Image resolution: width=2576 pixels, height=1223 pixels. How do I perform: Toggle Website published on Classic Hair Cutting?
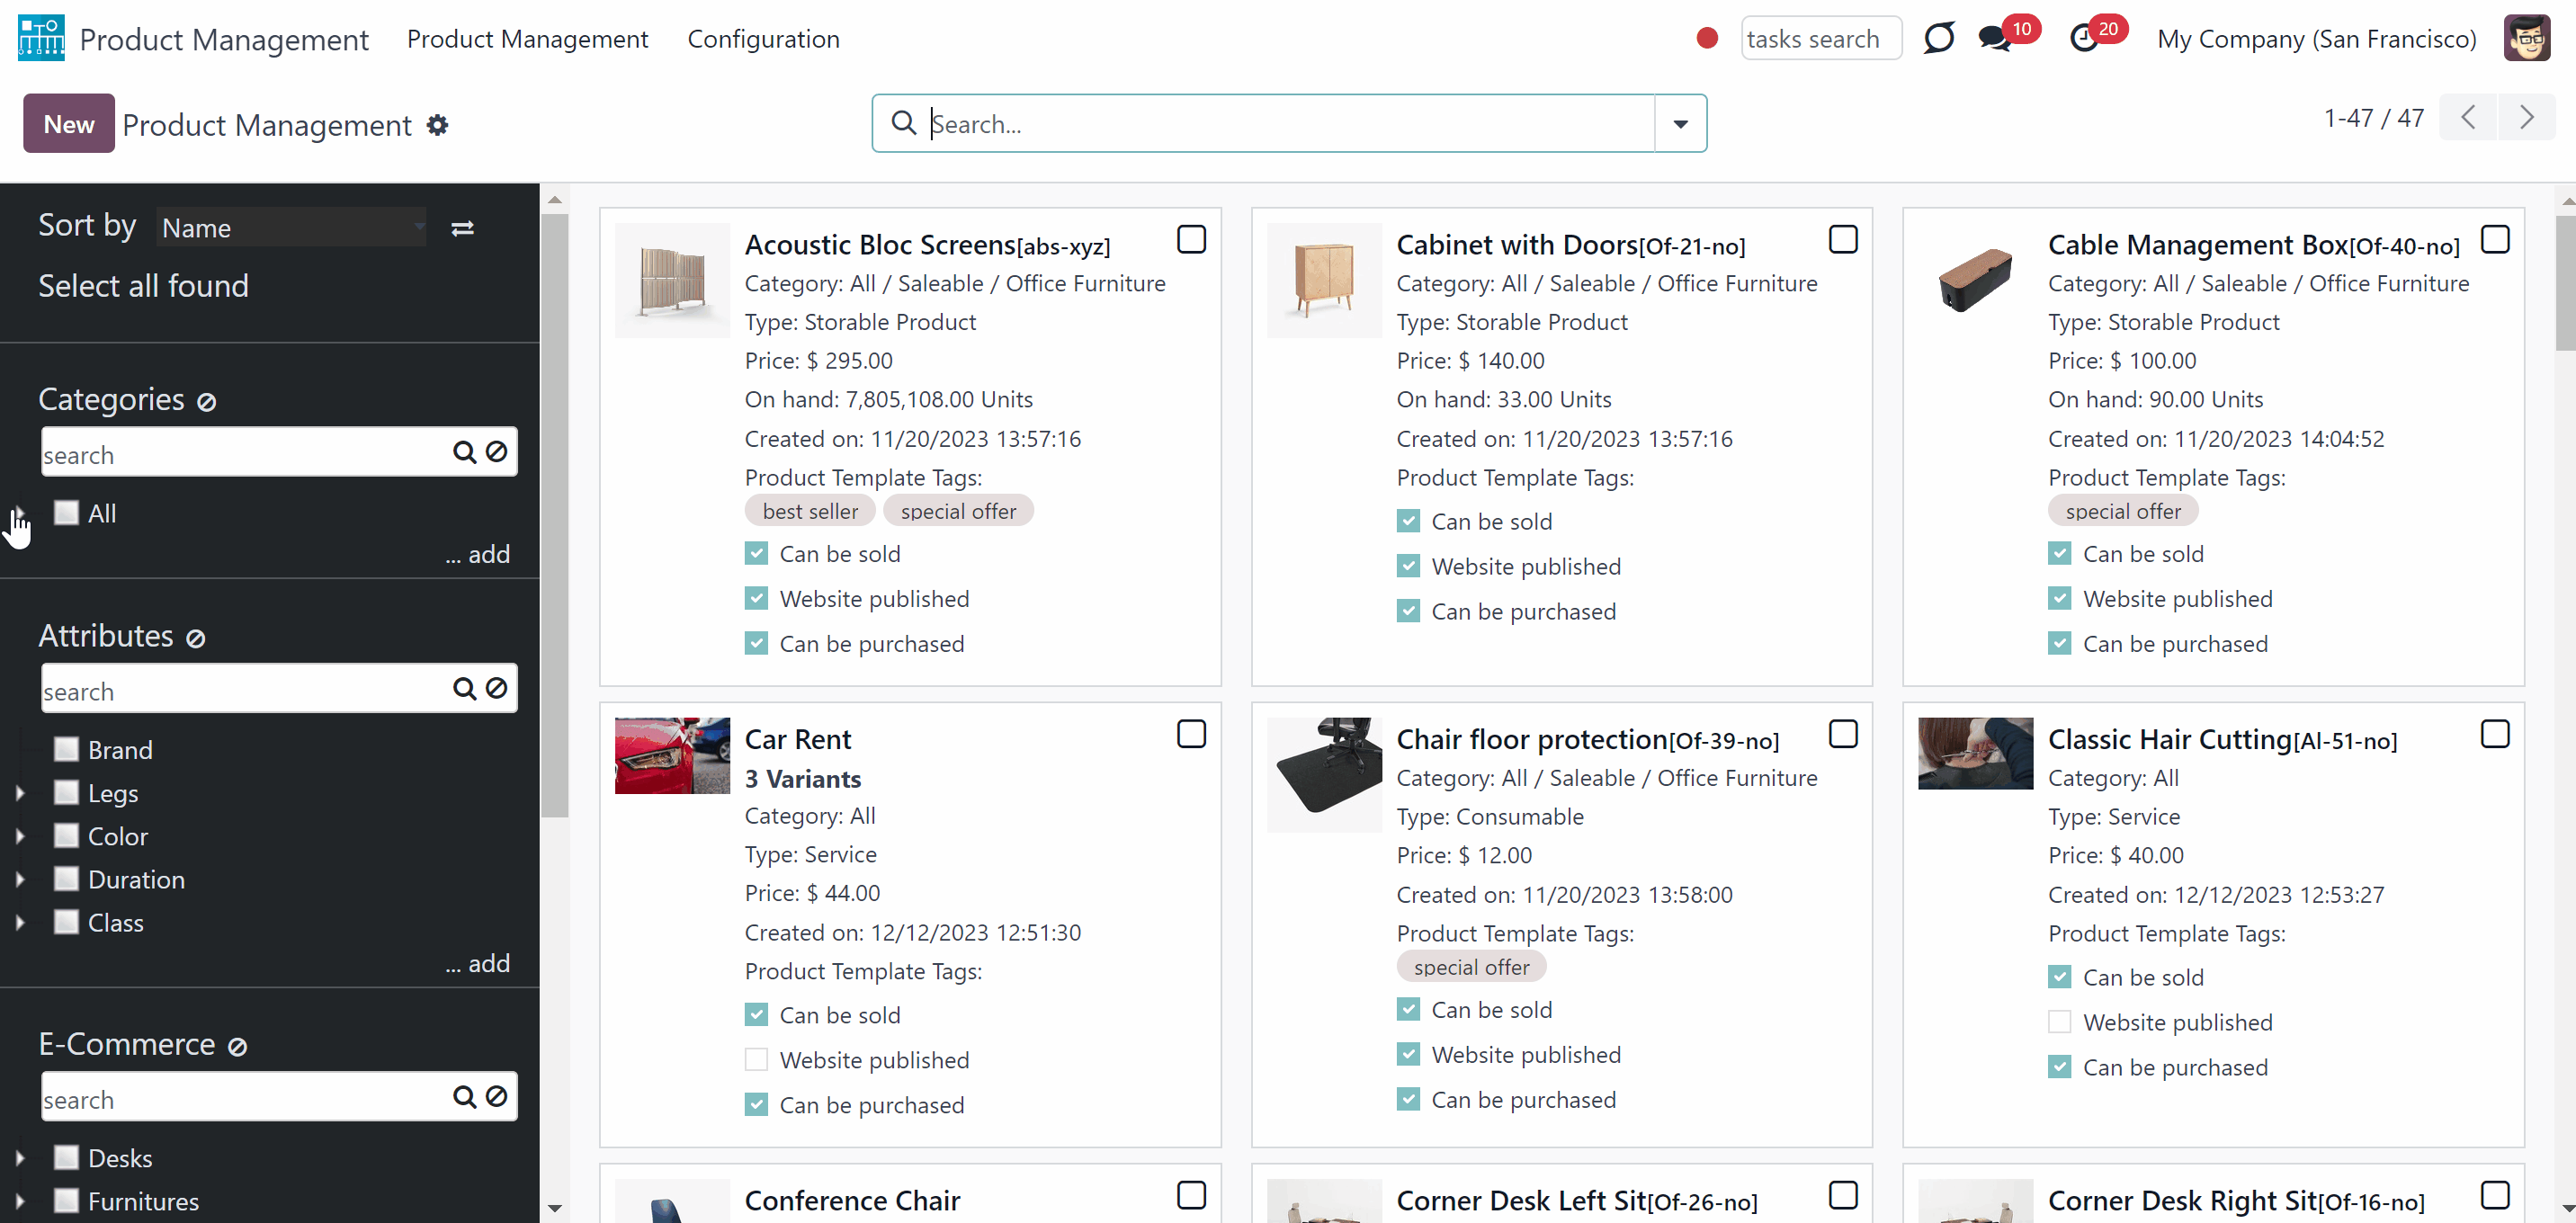coord(2059,1022)
